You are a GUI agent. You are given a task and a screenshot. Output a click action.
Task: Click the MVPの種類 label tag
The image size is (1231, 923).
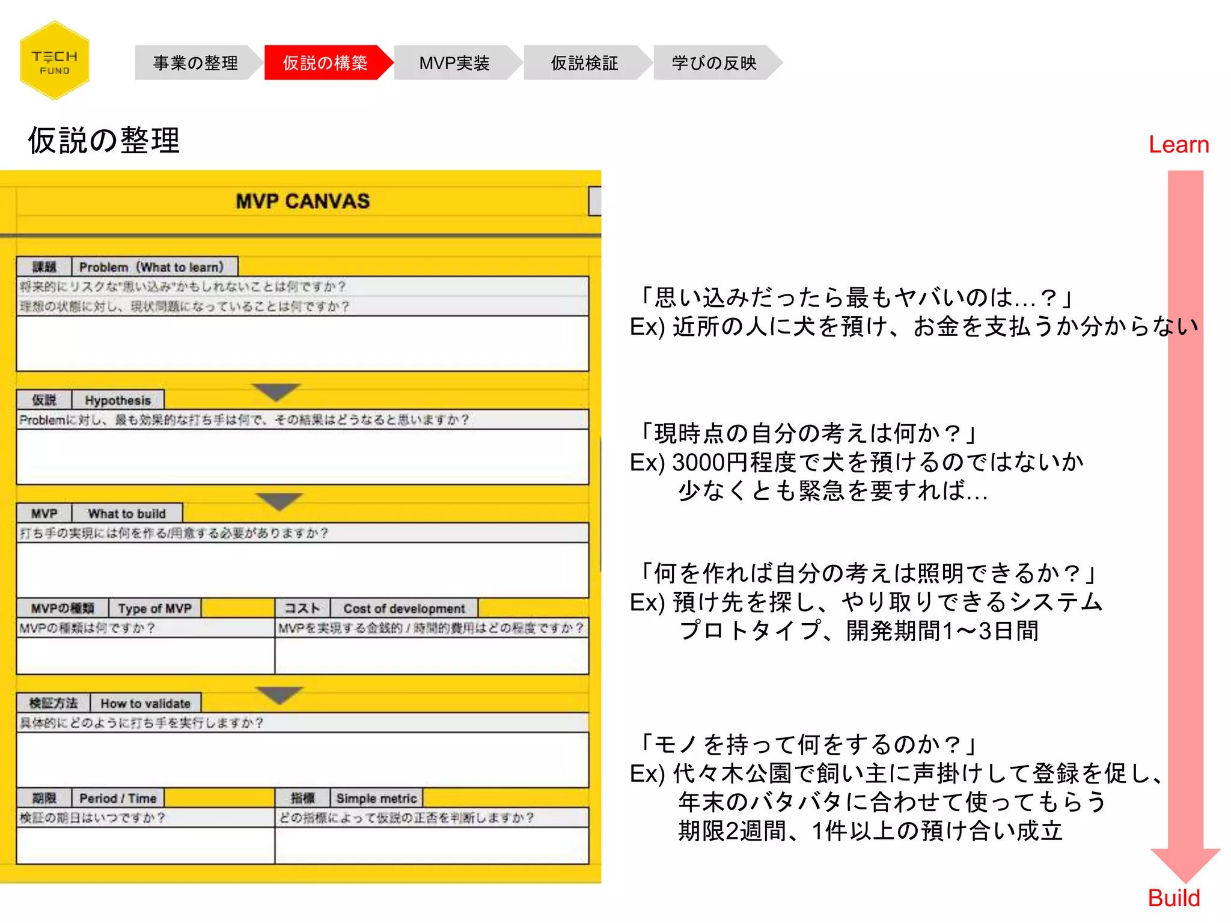[63, 608]
